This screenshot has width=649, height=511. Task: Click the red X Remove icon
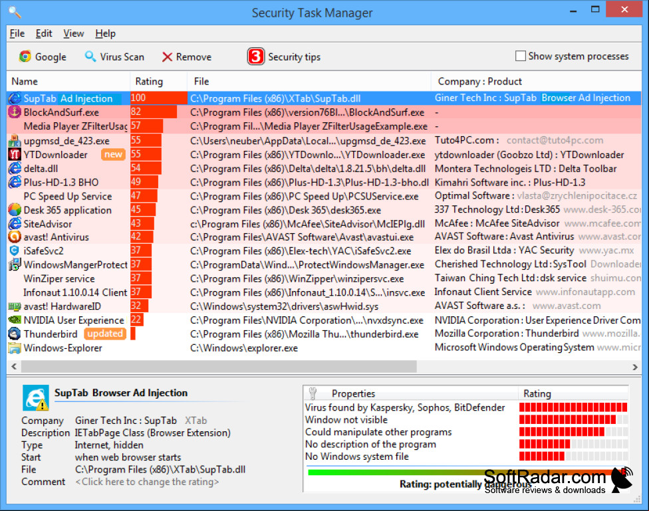point(167,56)
